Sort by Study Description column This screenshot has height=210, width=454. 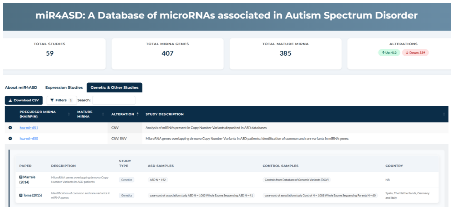pyautogui.click(x=295, y=114)
